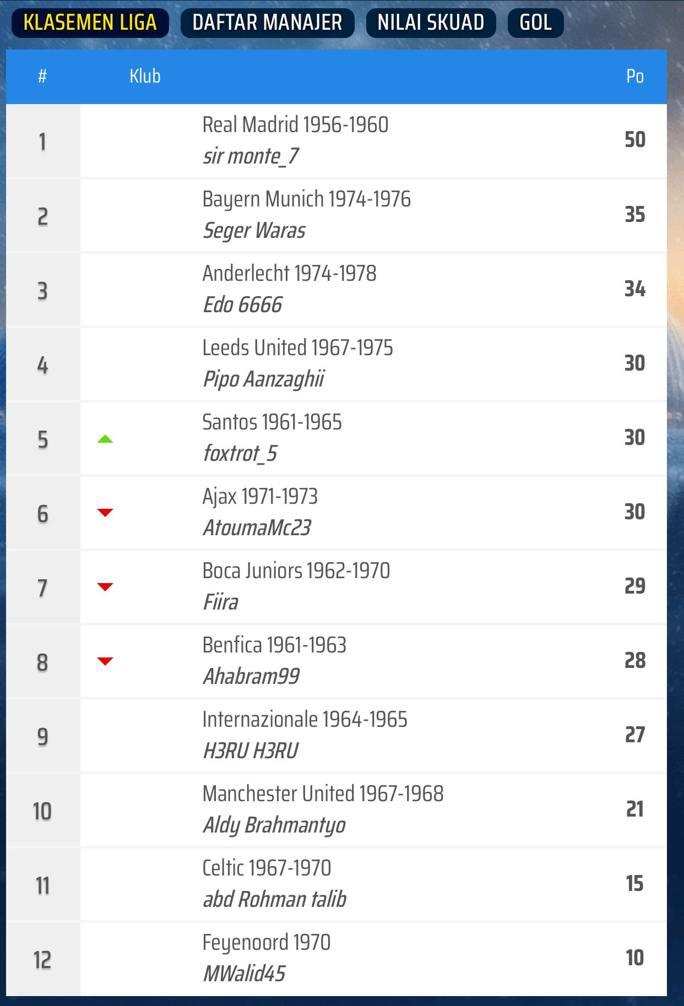Open the Klasemen Liga tab
Image resolution: width=684 pixels, height=1006 pixels.
pyautogui.click(x=90, y=23)
